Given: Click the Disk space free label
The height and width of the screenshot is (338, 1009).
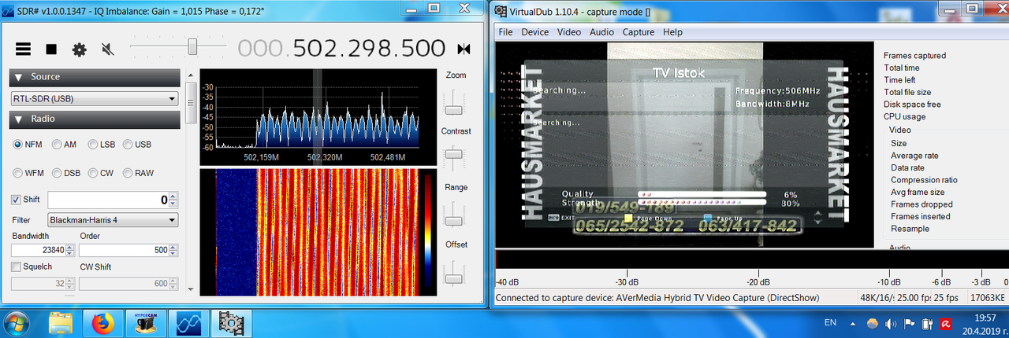Looking at the screenshot, I should pyautogui.click(x=912, y=105).
